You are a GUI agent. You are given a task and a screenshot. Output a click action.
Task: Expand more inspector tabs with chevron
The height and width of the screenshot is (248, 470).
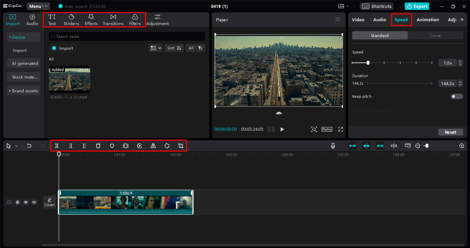[462, 20]
